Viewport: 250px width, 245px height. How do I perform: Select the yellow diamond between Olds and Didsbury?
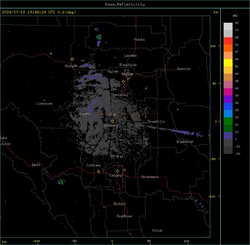pyautogui.click(x=113, y=121)
